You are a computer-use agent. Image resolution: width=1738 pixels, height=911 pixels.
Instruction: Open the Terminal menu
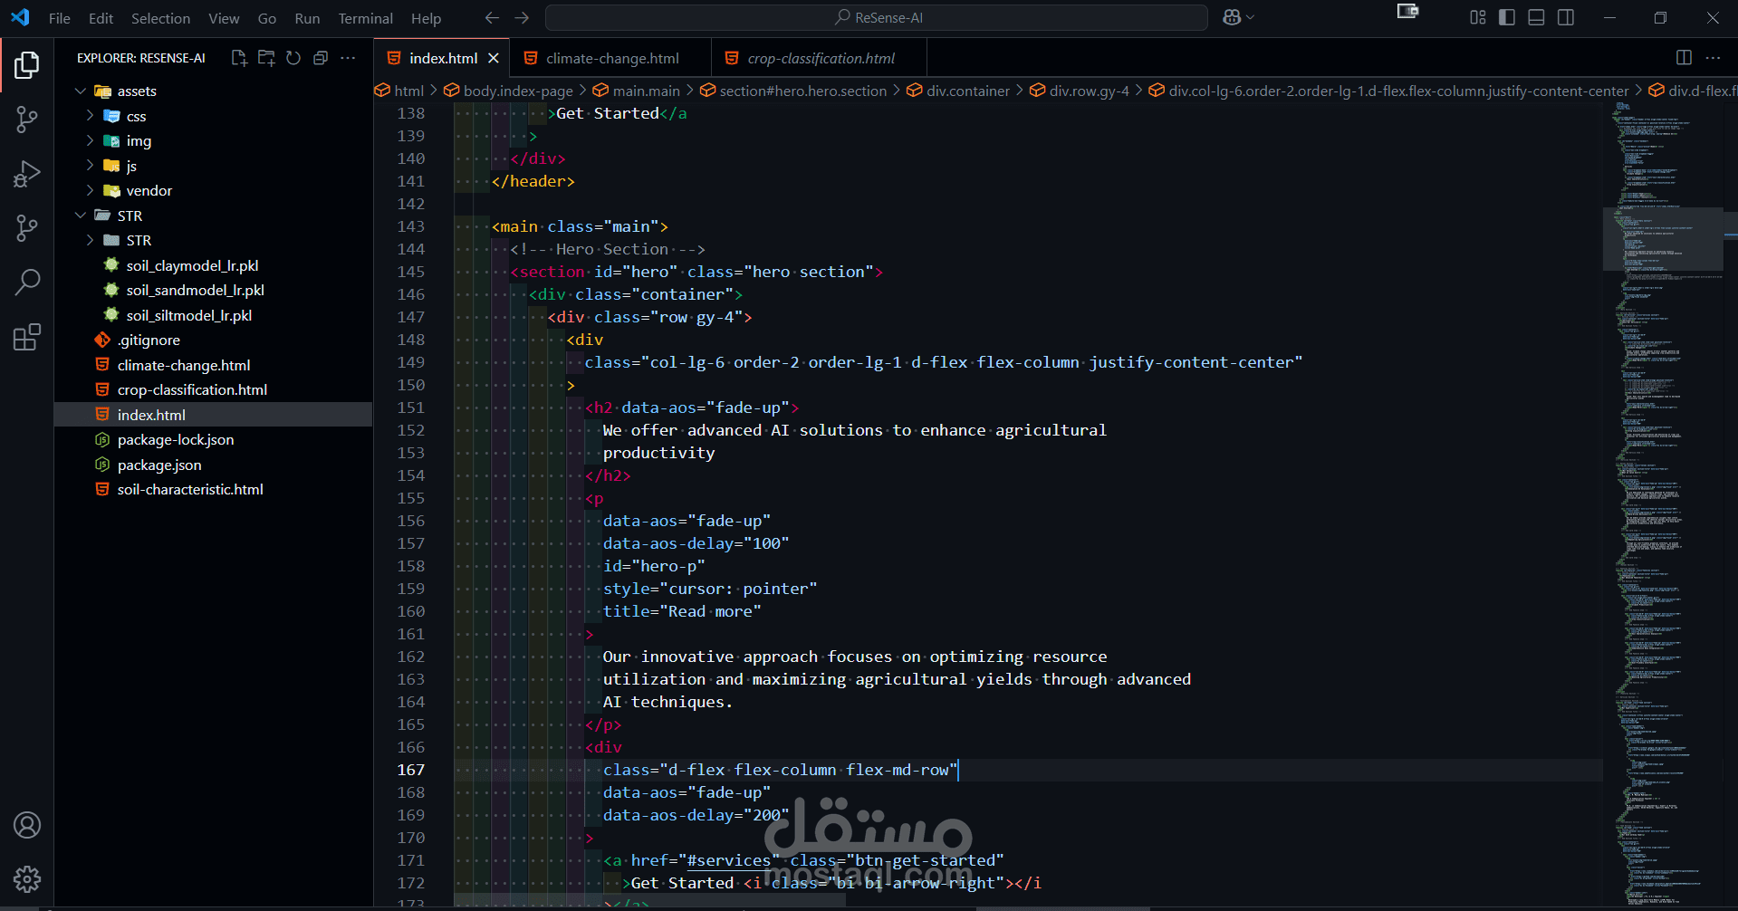click(x=365, y=18)
